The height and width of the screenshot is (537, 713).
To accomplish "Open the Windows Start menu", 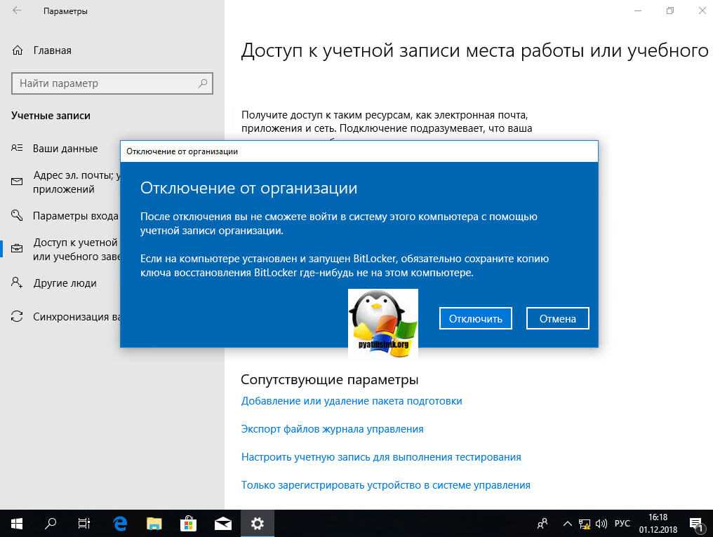I will point(16,523).
